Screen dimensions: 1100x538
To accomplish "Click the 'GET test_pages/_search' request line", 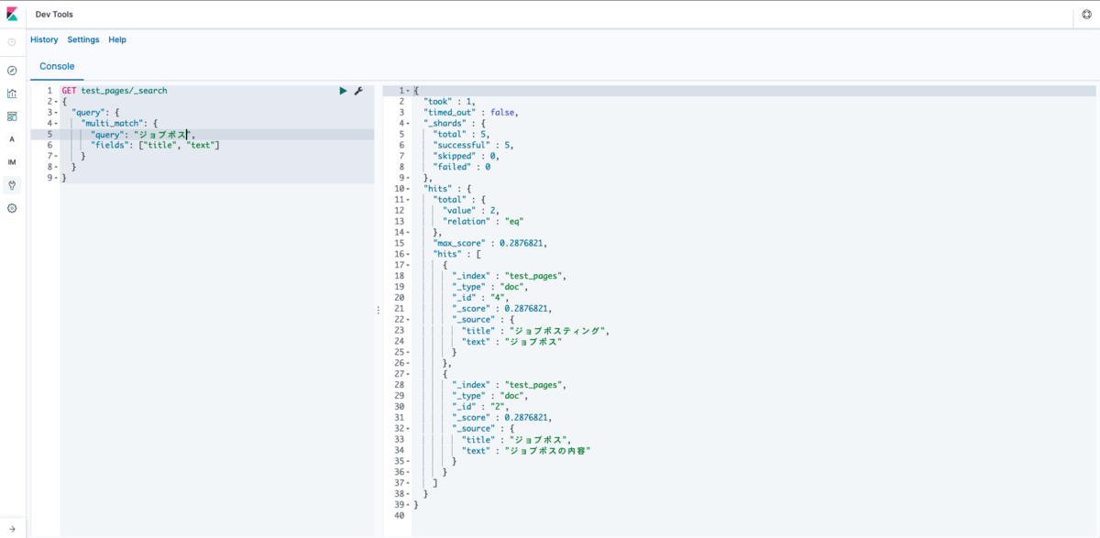I will [x=115, y=91].
